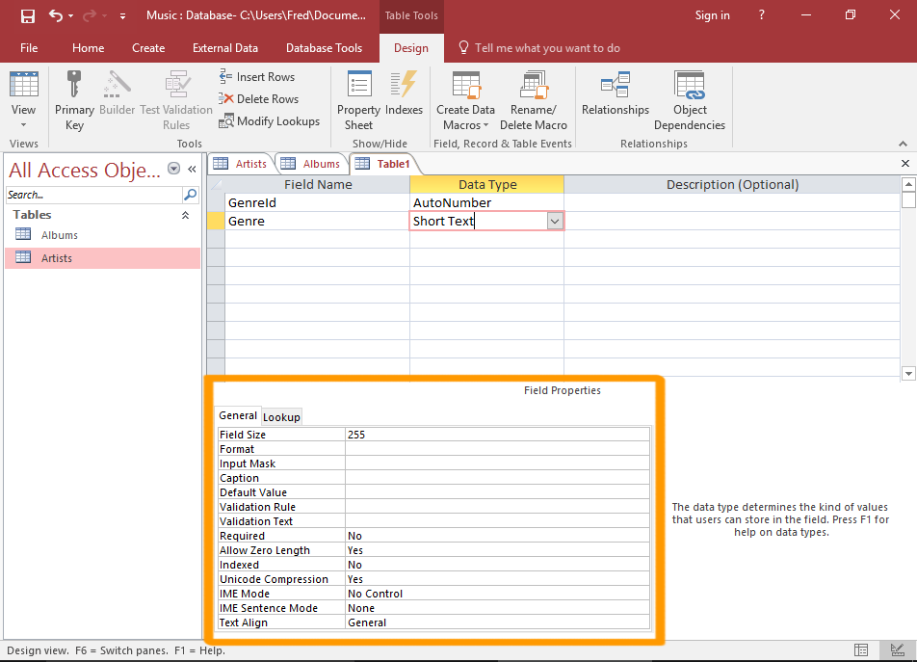Click Sign in link
Screen dimensions: 917x662
click(712, 15)
